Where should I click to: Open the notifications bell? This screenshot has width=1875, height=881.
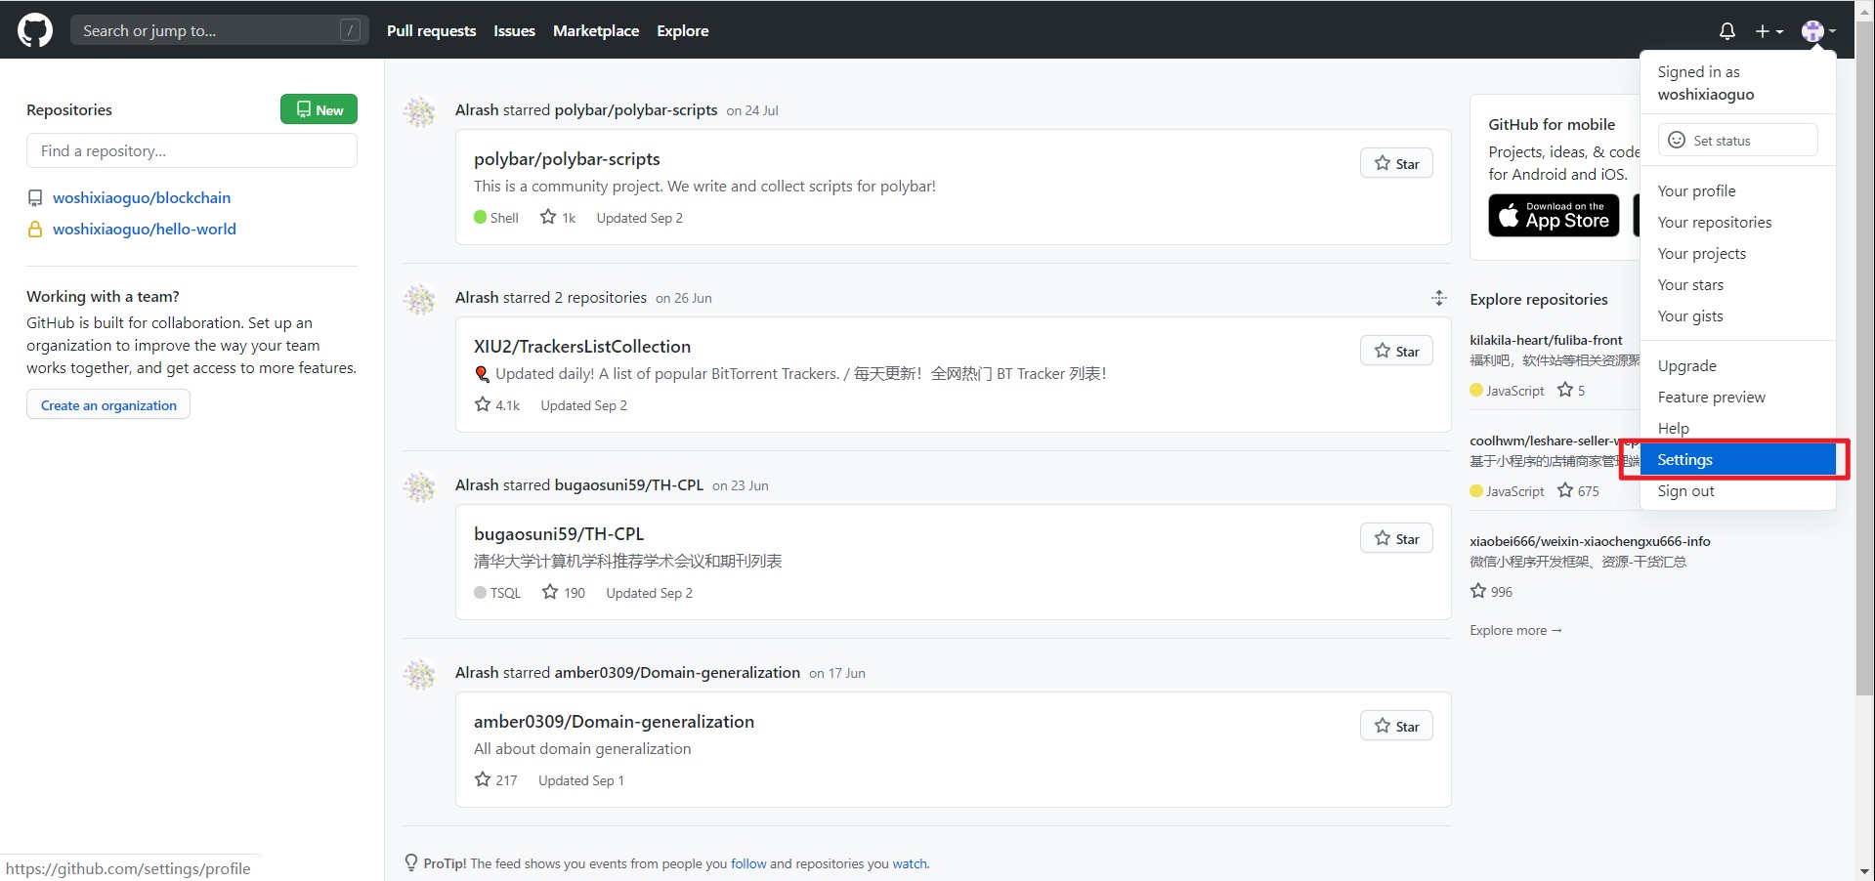tap(1726, 31)
